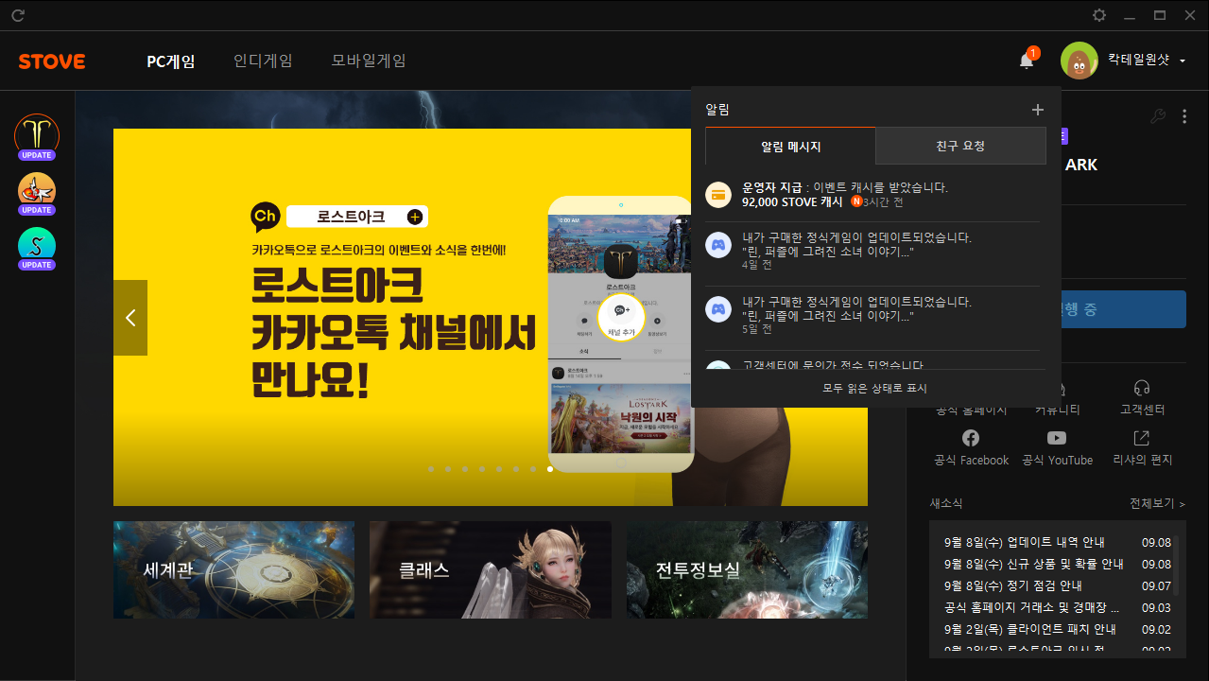Viewport: 1209px width, 681px height.
Task: Open the 모바일게임 menu tab
Action: [369, 61]
